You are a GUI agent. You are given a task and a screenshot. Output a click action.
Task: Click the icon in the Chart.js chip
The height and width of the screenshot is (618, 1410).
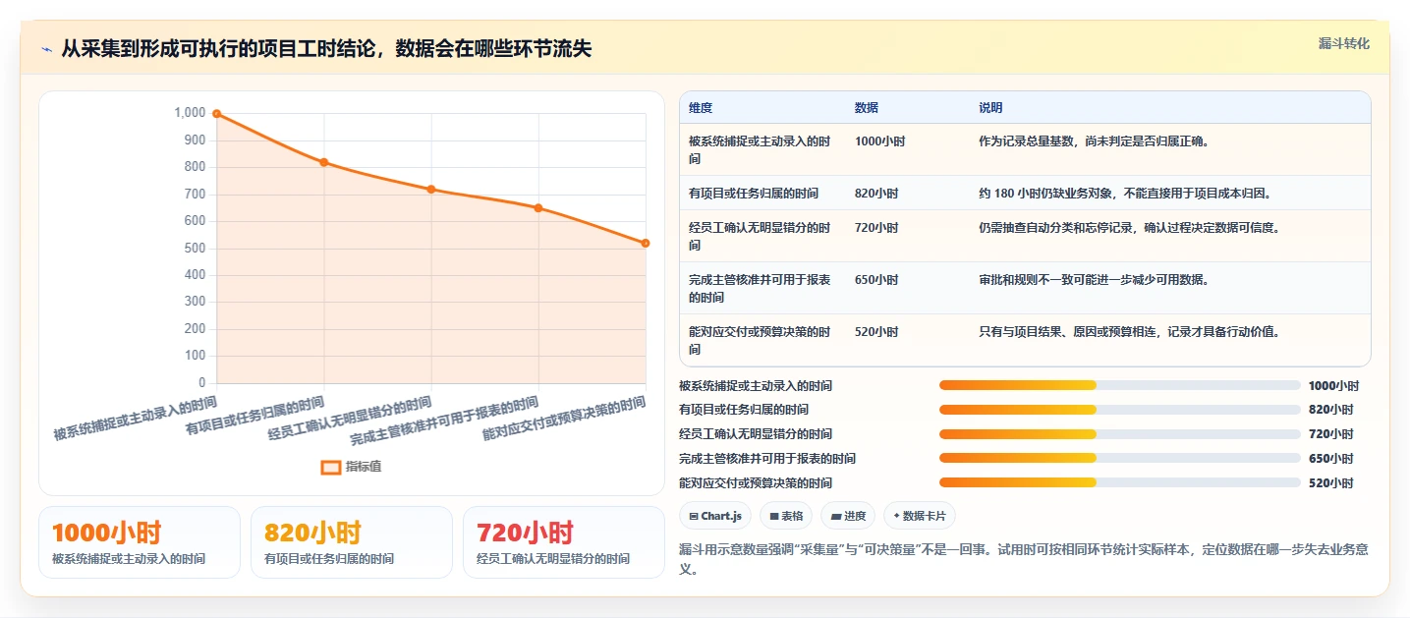[x=695, y=516]
